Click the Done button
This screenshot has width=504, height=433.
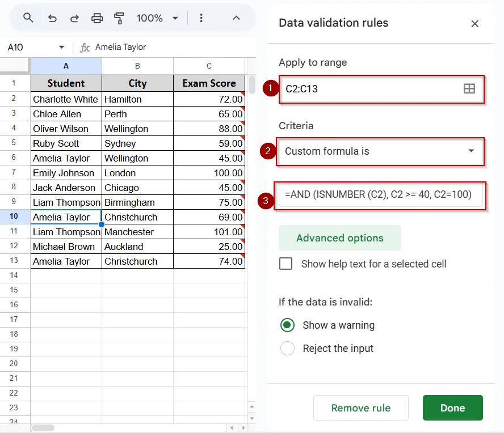(x=452, y=407)
